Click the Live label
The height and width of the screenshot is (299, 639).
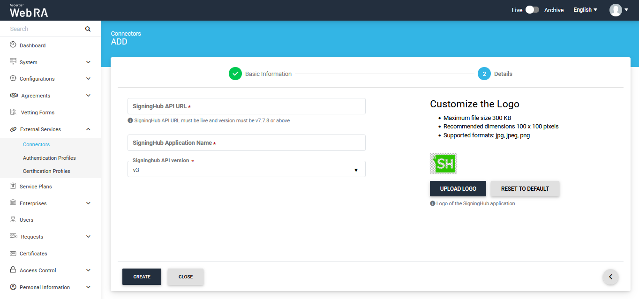[x=517, y=10]
